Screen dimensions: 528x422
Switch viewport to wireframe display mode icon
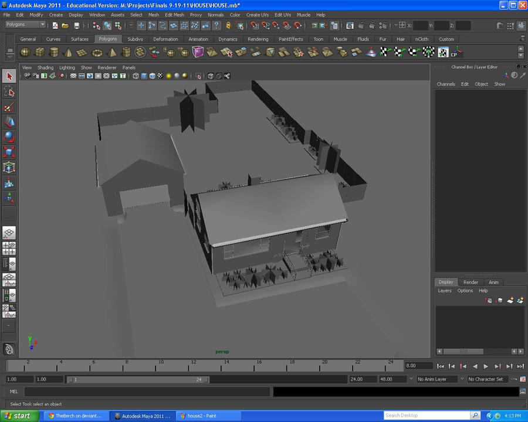click(136, 75)
